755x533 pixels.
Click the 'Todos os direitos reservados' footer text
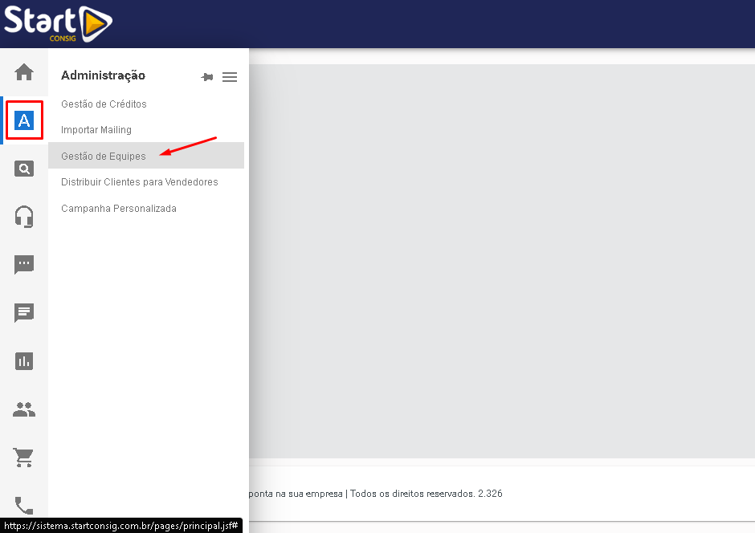[x=412, y=494]
